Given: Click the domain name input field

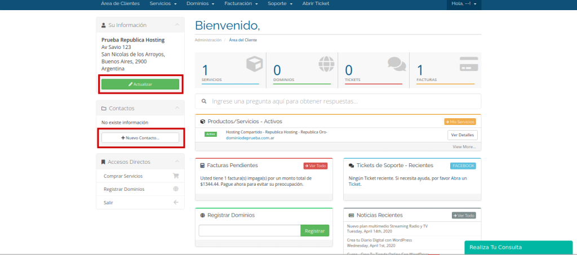Looking at the screenshot, I should pos(249,231).
